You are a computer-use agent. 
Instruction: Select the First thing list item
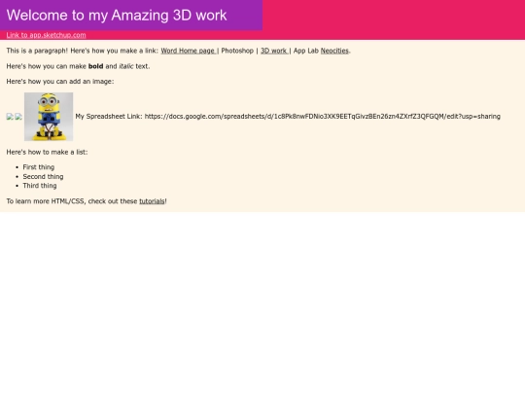point(39,167)
